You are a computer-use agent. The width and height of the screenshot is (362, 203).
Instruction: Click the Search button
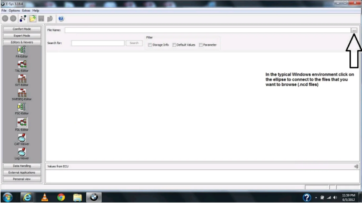[x=134, y=43]
